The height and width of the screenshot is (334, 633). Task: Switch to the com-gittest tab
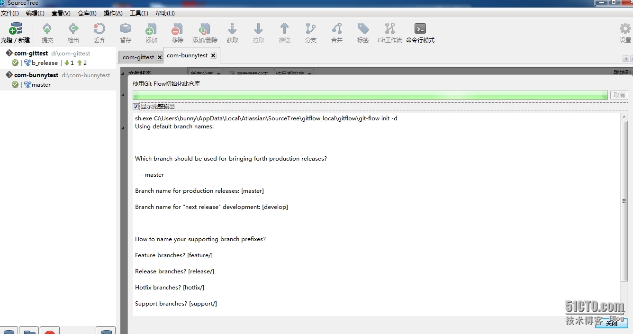point(138,57)
